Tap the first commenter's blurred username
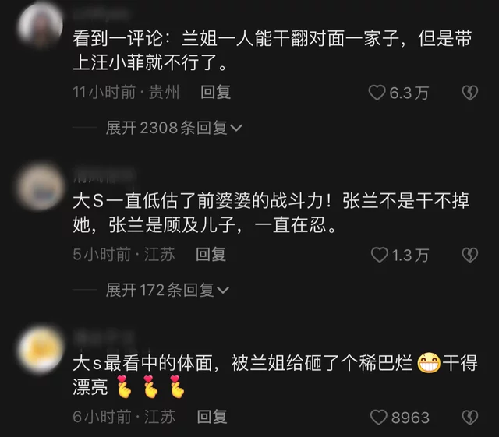The width and height of the screenshot is (499, 437). click(101, 15)
